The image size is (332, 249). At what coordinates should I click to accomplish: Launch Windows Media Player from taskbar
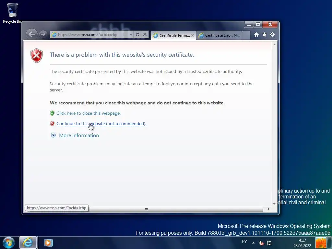48,243
